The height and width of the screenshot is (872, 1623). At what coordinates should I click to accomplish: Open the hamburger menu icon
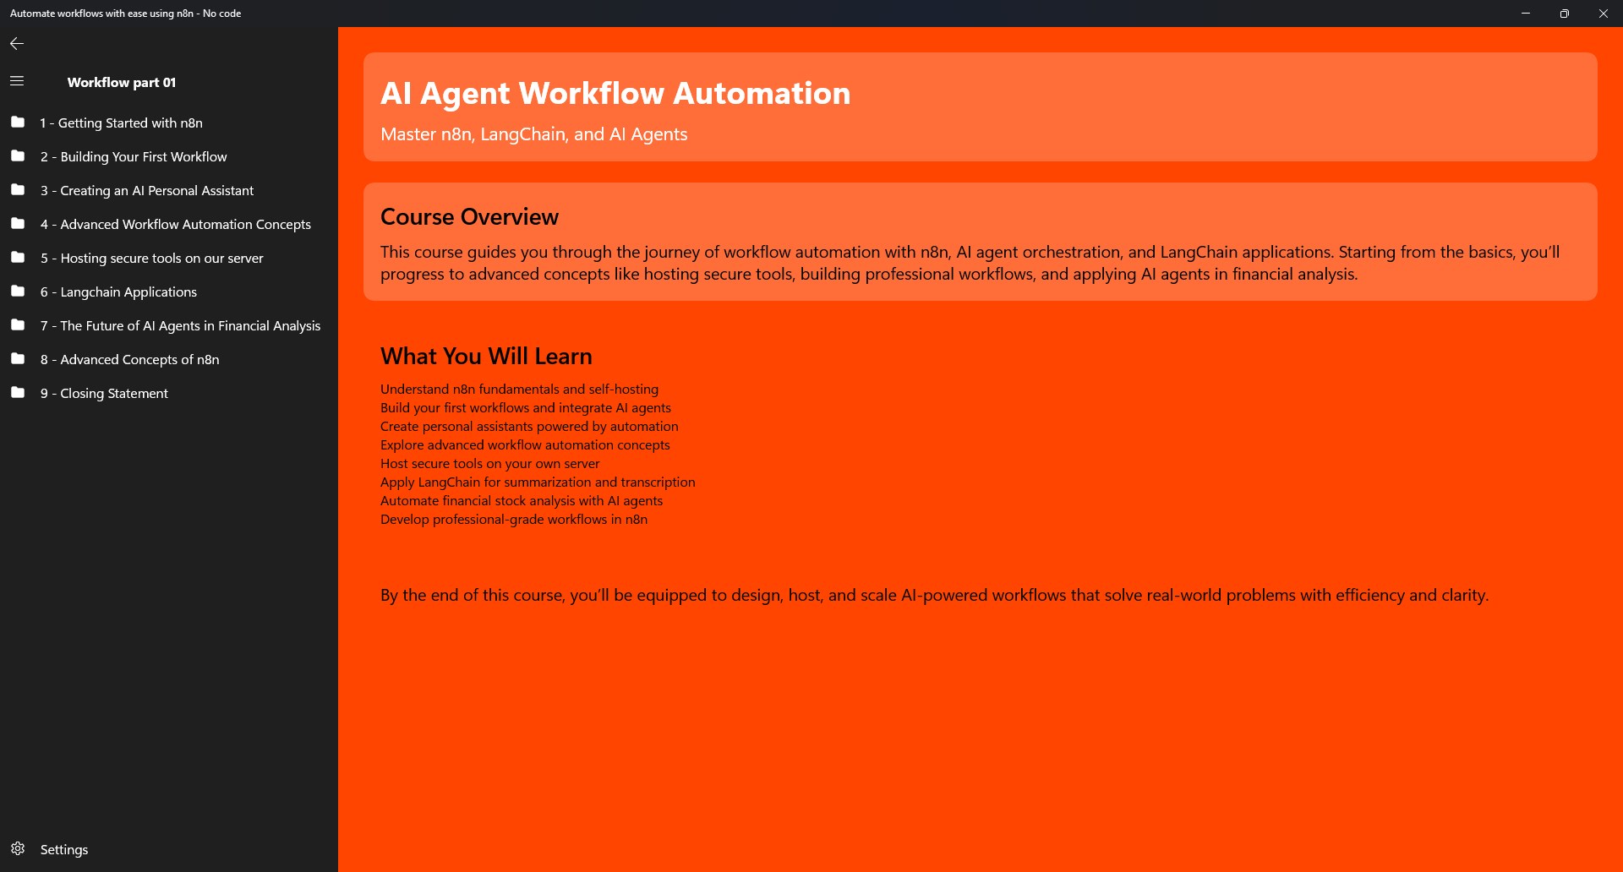(16, 81)
